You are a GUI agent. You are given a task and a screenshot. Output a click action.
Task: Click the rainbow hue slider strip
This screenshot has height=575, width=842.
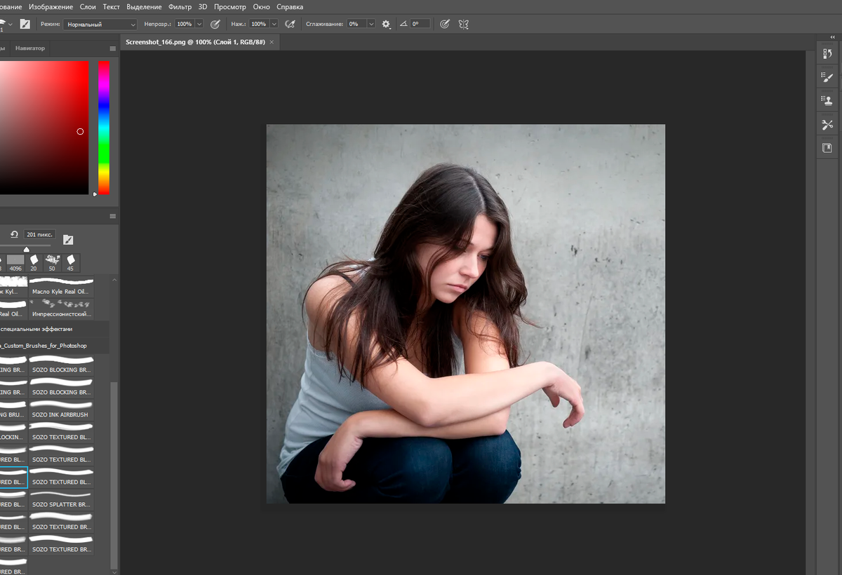104,126
